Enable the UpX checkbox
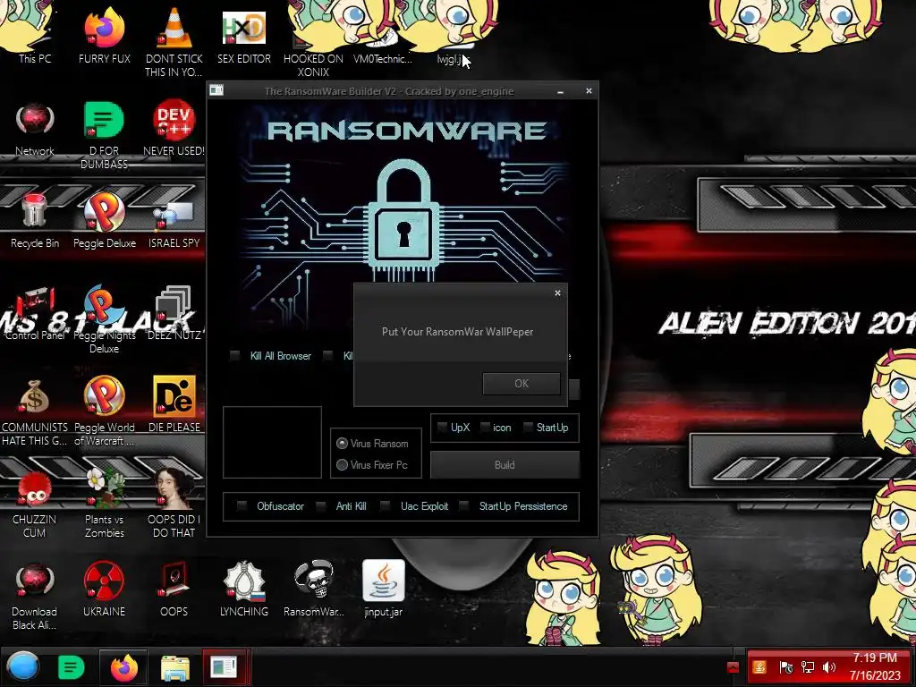 point(442,427)
